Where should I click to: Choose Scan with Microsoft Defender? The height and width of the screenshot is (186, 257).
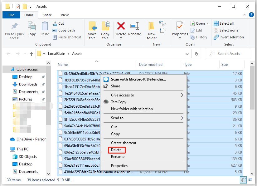(138, 79)
